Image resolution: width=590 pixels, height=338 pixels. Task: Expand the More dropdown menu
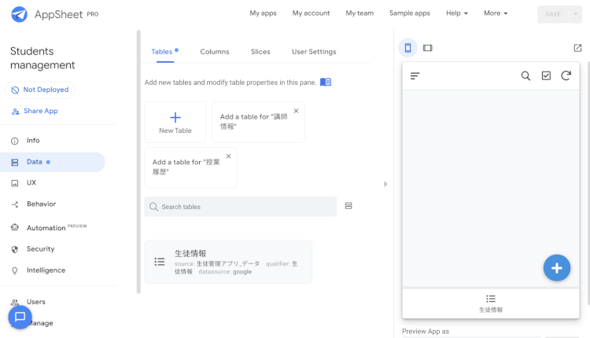(x=496, y=13)
